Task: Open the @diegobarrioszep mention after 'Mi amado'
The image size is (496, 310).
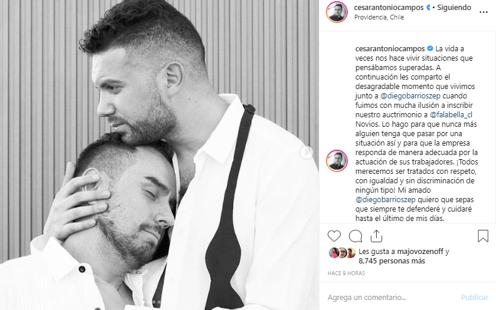Action: (385, 200)
